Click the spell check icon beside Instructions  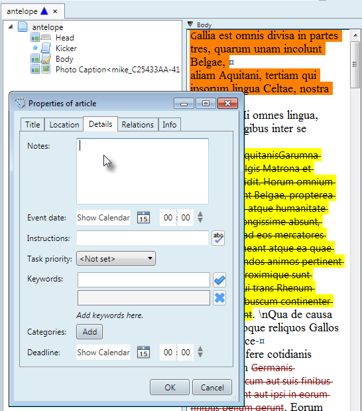coord(218,238)
